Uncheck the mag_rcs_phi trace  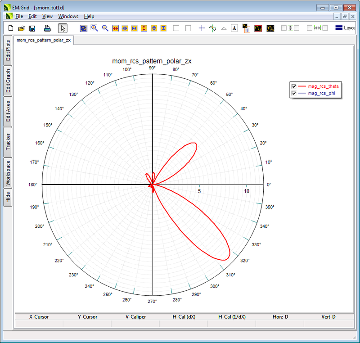tap(294, 93)
